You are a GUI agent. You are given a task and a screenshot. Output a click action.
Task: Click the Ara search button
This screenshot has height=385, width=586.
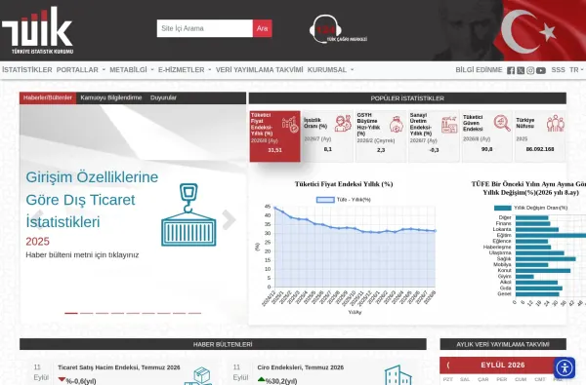pos(263,28)
